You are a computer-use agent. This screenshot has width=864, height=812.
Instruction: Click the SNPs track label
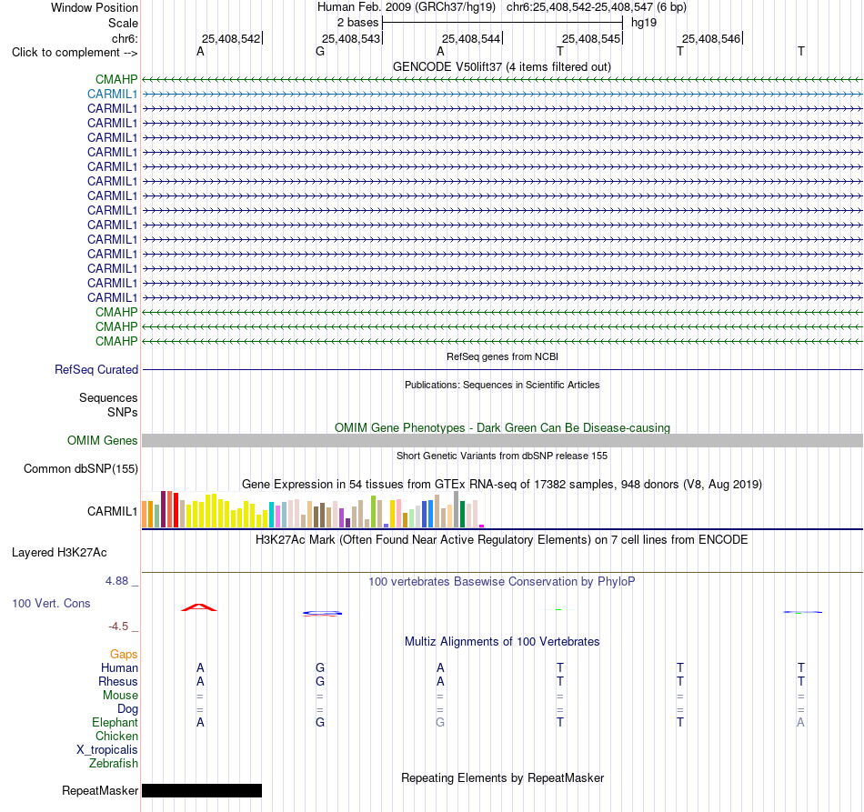point(123,412)
